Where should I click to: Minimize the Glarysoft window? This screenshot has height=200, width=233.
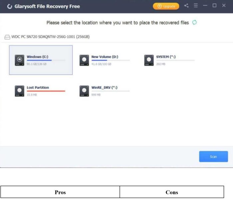205,6
